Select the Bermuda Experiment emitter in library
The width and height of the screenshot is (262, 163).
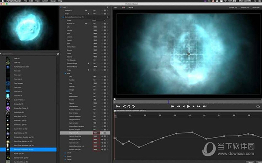pos(28,149)
